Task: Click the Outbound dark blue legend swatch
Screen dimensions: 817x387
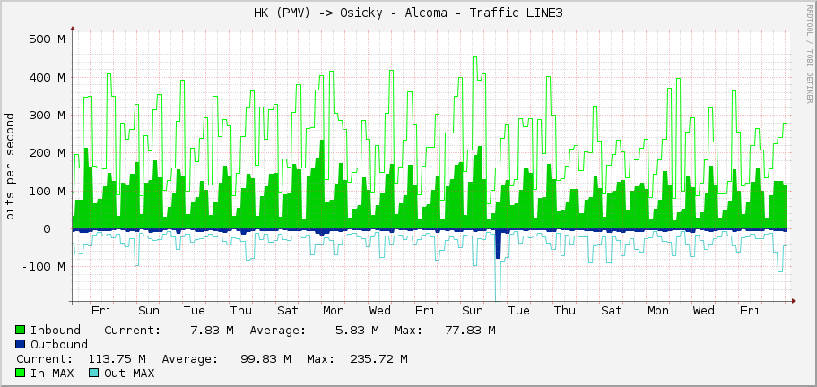Action: click(21, 344)
